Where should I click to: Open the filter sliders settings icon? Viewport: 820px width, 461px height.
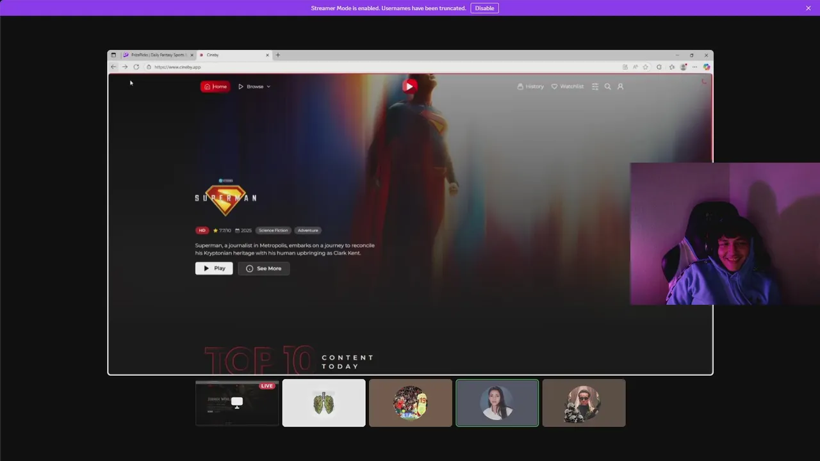[x=595, y=86]
